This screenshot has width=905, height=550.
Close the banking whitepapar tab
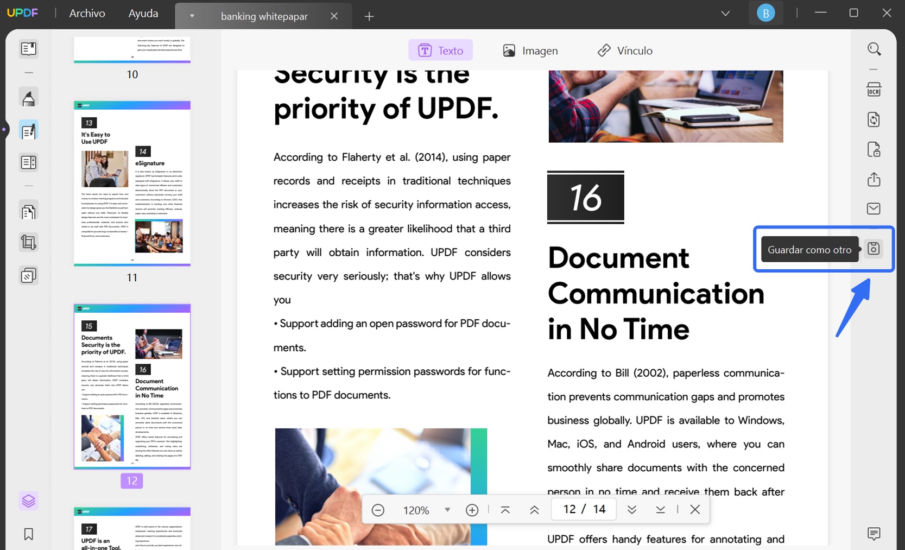click(x=334, y=16)
